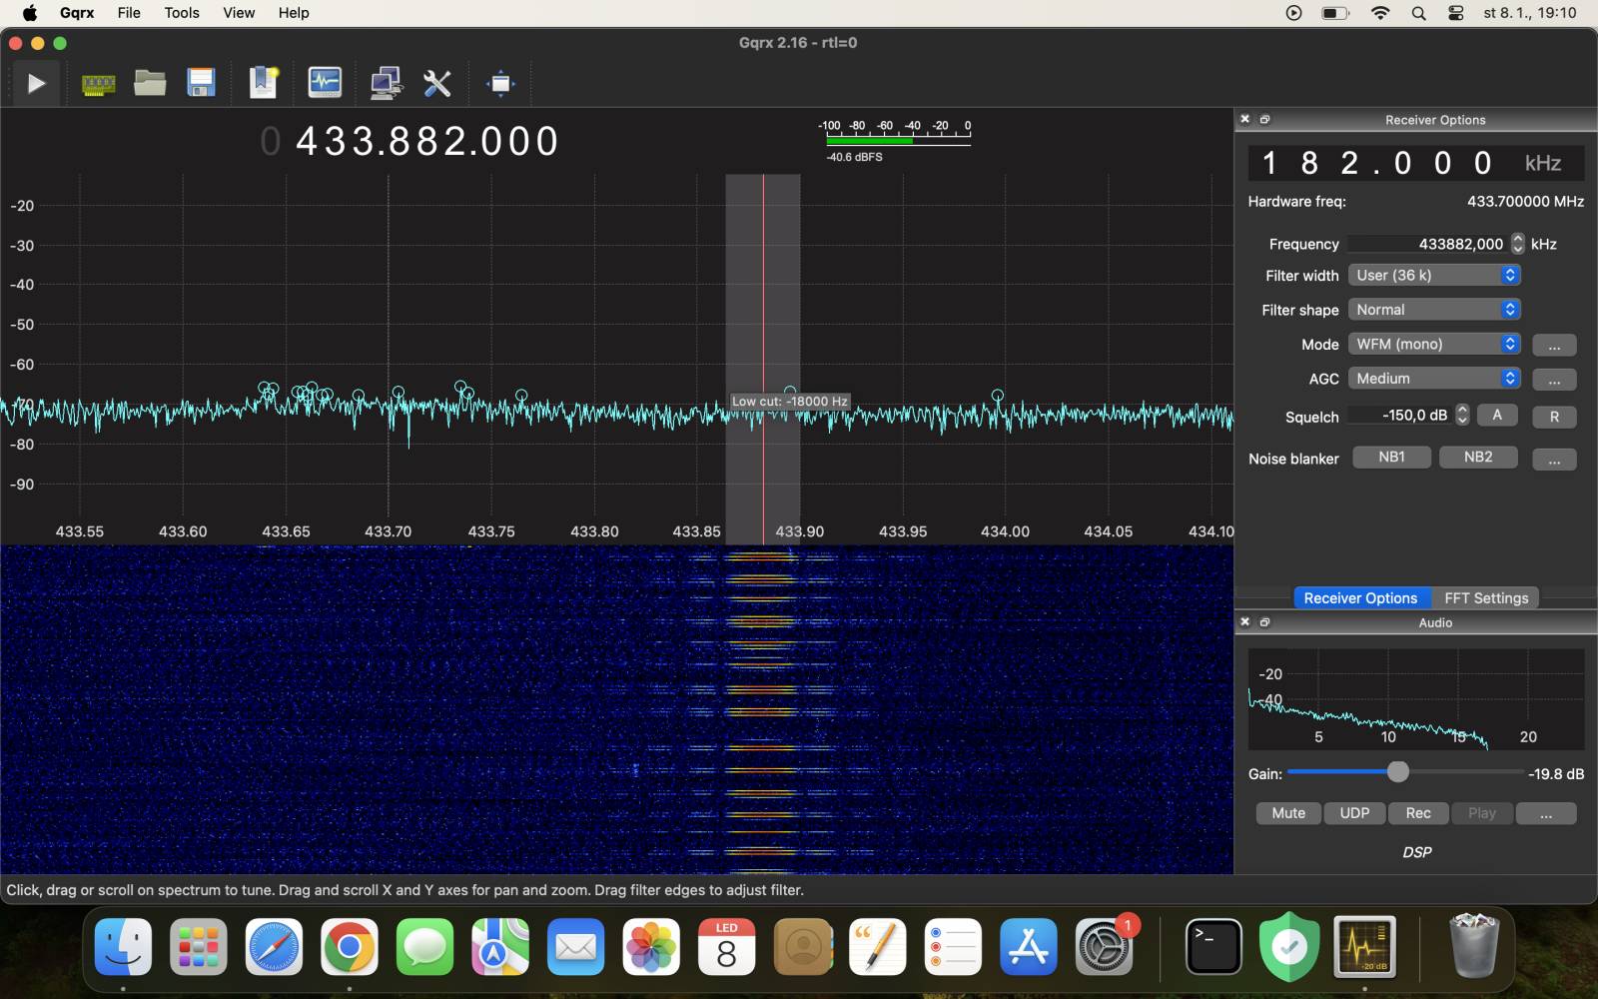Toggle the NB2 noise blanker
Image resolution: width=1598 pixels, height=999 pixels.
click(1478, 457)
